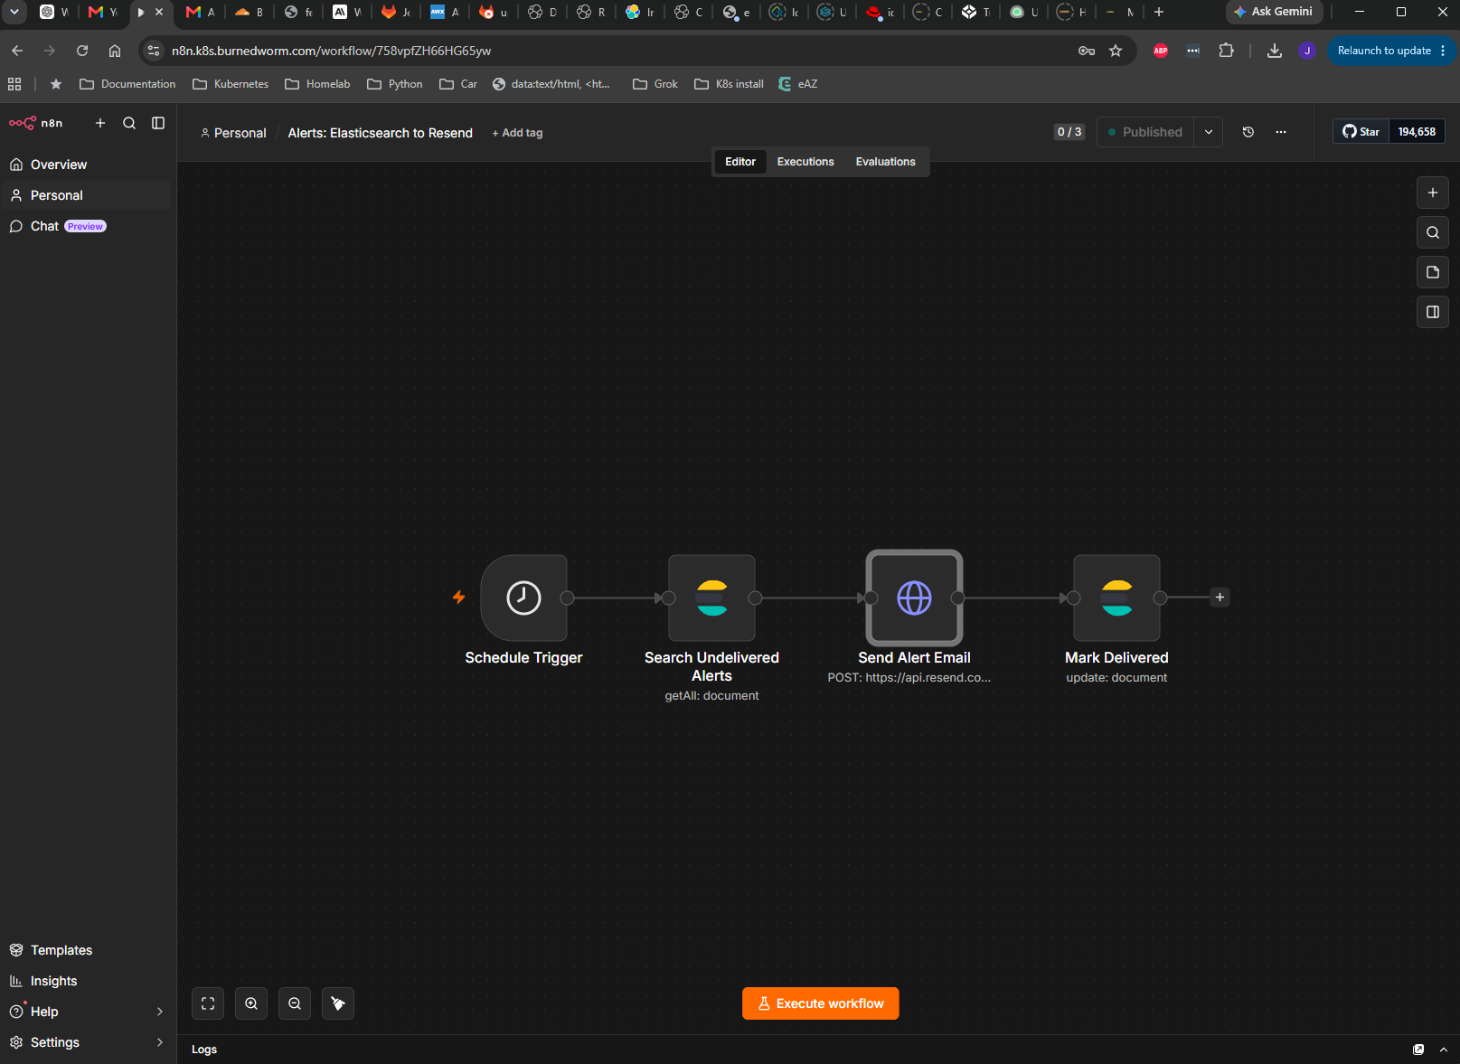Screen dimensions: 1460x1064
Task: Open the Send Alert Email HTTP node
Action: [914, 598]
